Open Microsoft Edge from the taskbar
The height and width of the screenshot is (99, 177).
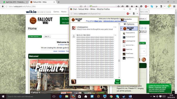pos(60,97)
